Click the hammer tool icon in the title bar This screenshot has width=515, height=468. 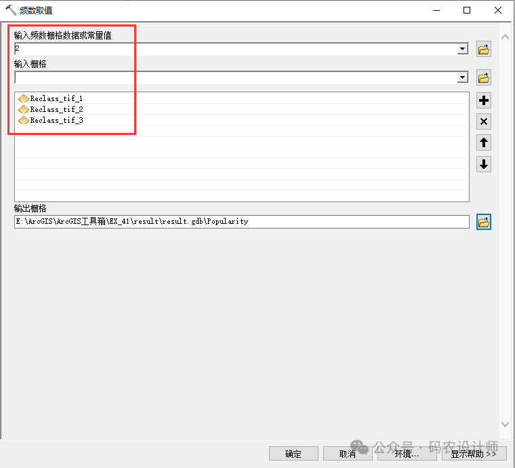(10, 10)
